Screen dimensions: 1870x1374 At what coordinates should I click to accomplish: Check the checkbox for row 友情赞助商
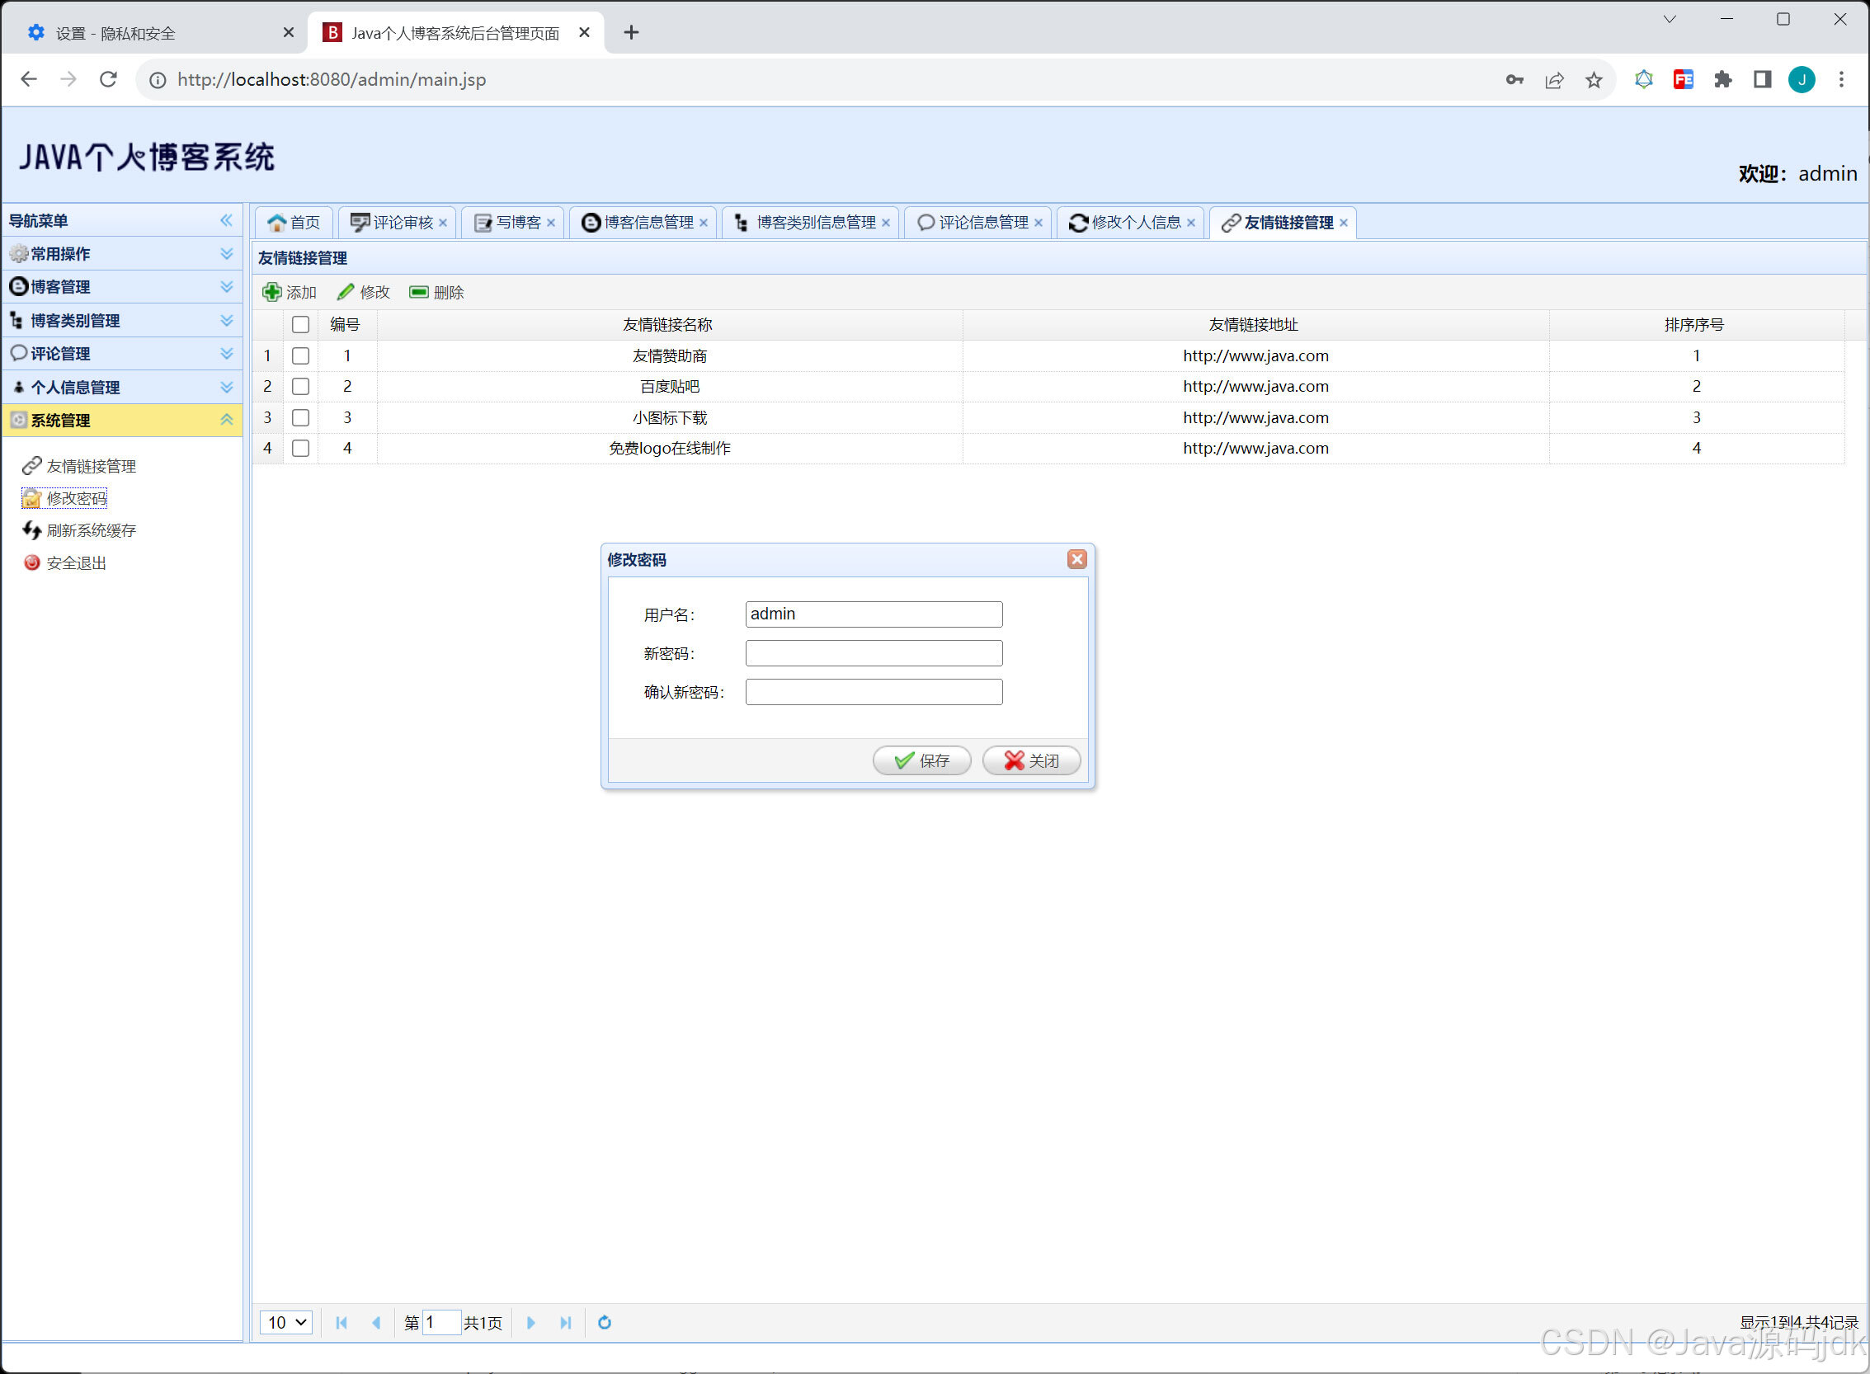(300, 355)
